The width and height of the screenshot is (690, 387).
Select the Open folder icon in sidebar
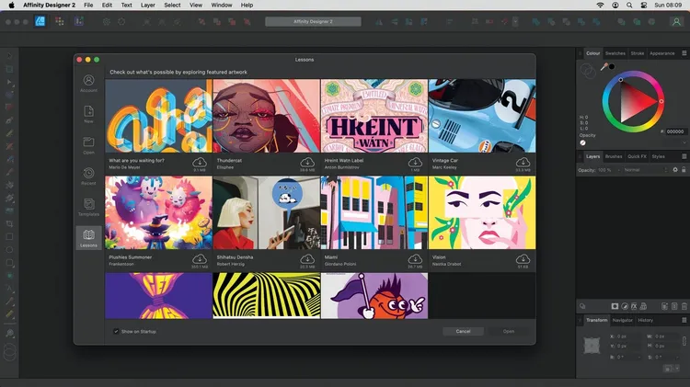click(88, 143)
